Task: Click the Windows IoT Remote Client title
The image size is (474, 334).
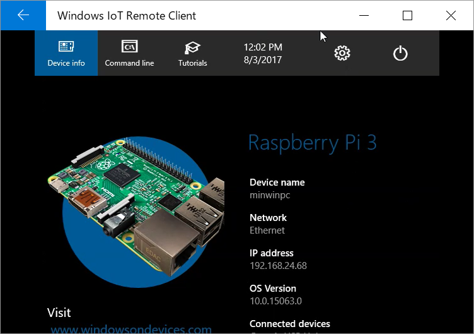Action: pyautogui.click(x=127, y=15)
